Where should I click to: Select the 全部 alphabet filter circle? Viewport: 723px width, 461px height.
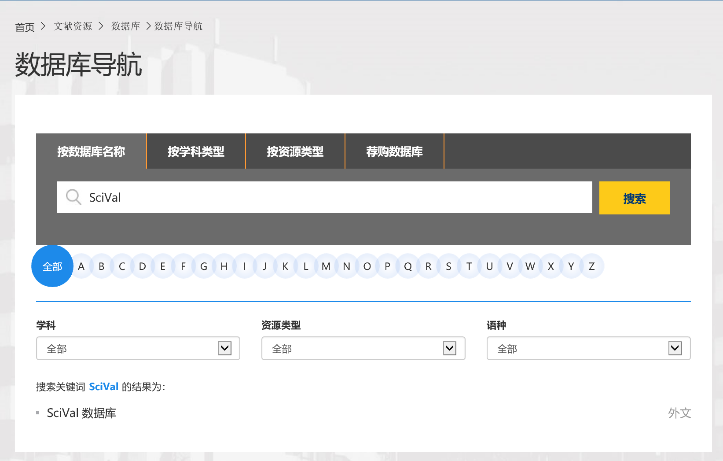[x=52, y=266]
